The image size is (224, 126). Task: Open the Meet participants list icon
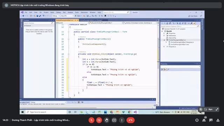204,120
